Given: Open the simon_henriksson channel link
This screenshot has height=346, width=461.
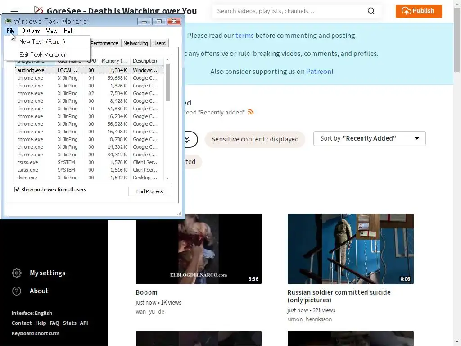Looking at the screenshot, I should click(x=310, y=319).
